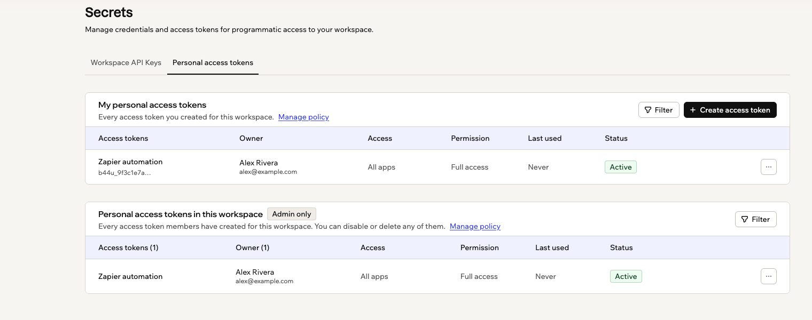Click the My personal access tokens heading

pyautogui.click(x=152, y=105)
